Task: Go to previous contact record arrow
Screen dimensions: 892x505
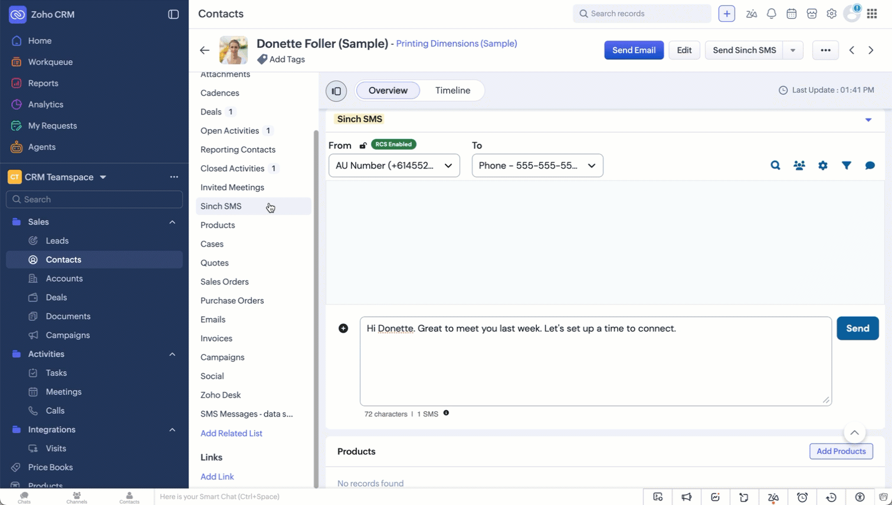Action: tap(852, 50)
